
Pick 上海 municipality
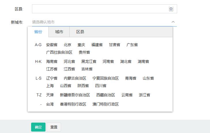coord(50,86)
